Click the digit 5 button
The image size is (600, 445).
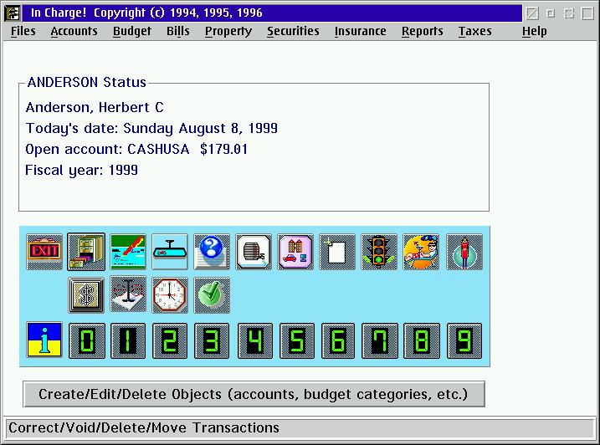(x=297, y=340)
